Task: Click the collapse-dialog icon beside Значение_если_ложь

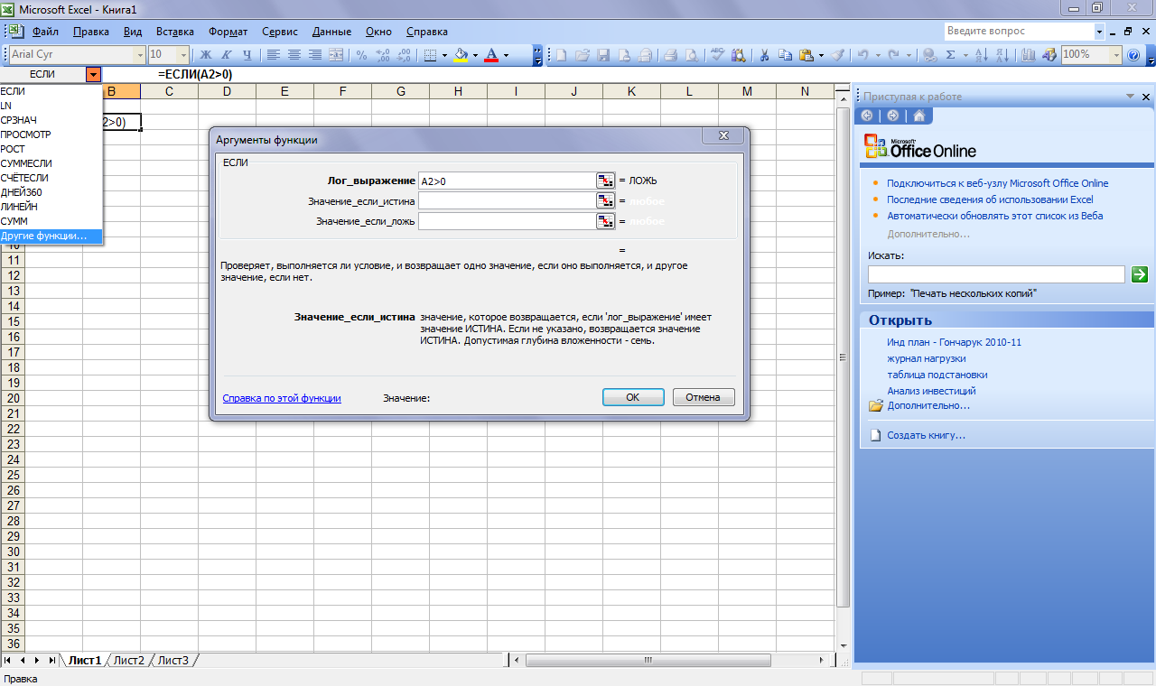Action: tap(605, 221)
